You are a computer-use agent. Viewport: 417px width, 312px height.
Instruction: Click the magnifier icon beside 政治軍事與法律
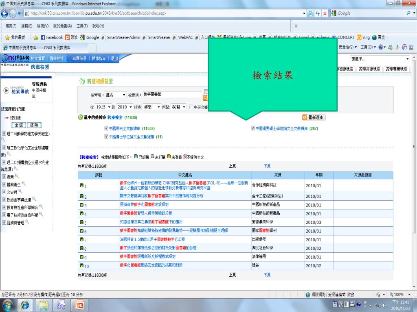pyautogui.click(x=34, y=199)
